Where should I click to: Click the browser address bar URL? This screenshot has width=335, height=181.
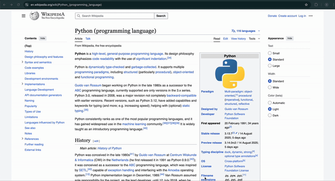66,5
